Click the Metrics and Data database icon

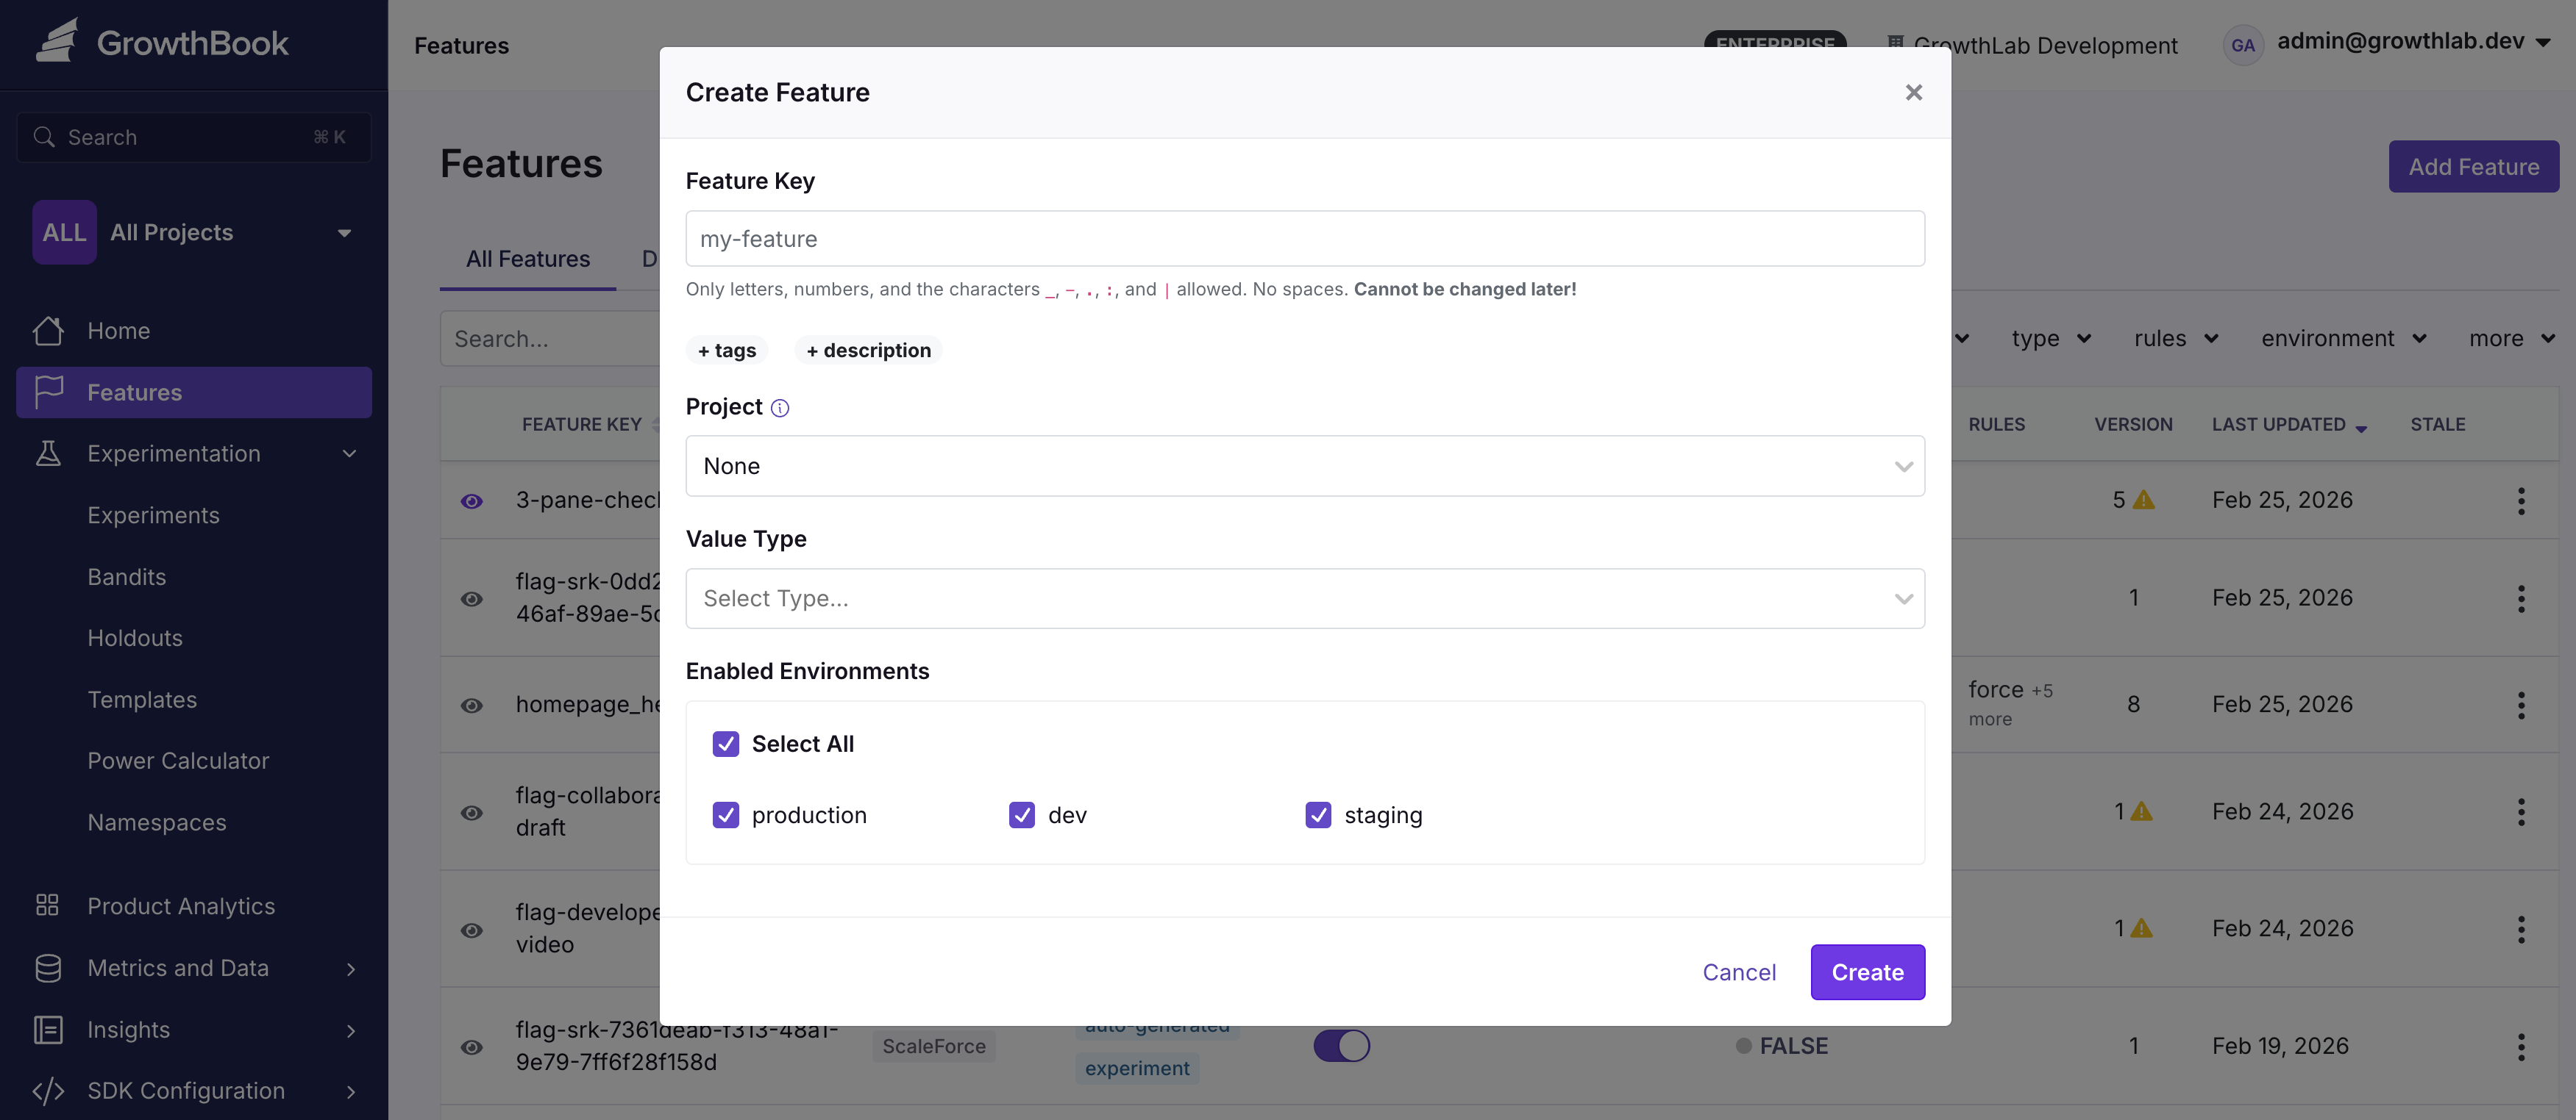(x=48, y=967)
